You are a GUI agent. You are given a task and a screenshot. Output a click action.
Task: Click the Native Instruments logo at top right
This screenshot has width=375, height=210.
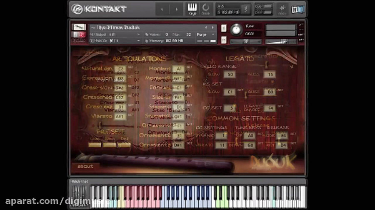pyautogui.click(x=298, y=9)
